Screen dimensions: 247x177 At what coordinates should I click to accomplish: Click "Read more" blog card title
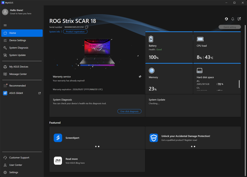coord(72,159)
